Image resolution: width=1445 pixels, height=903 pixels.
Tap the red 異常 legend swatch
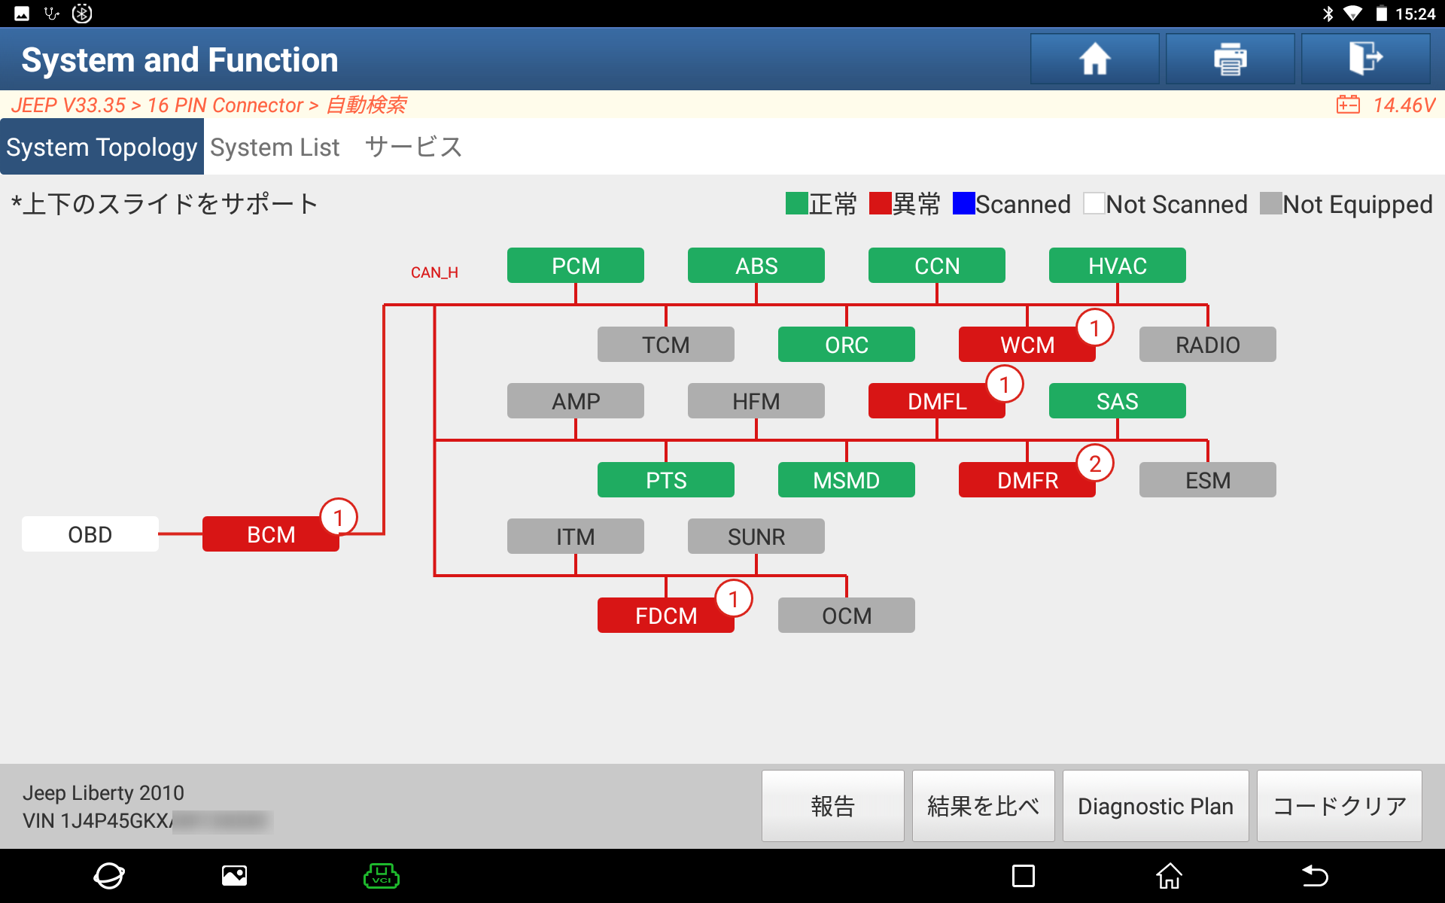coord(880,203)
